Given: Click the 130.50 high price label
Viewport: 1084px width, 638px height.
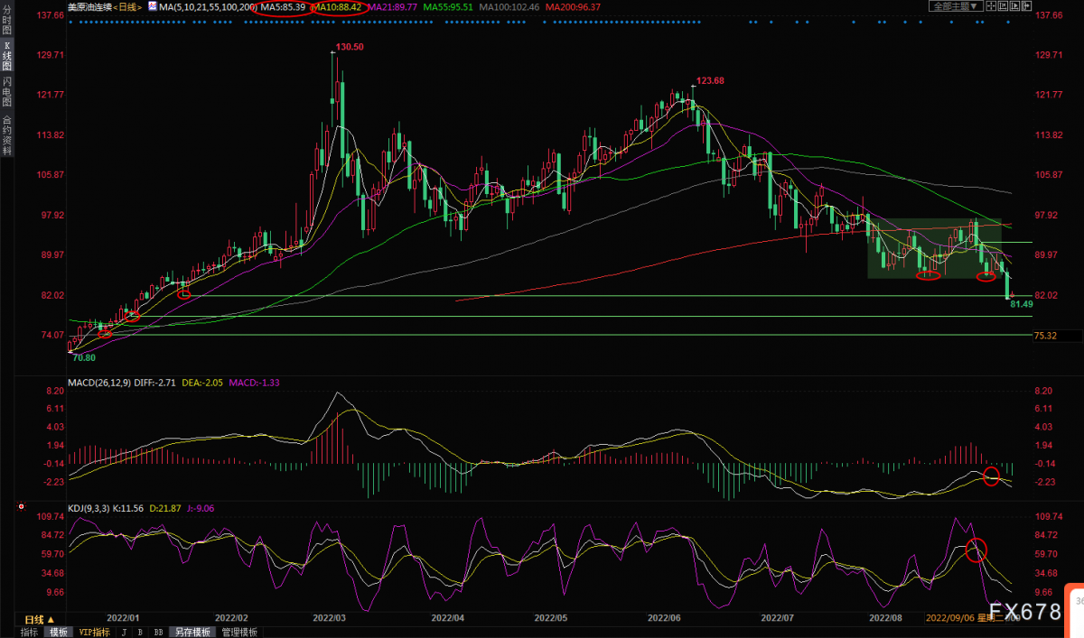Looking at the screenshot, I should coord(350,47).
